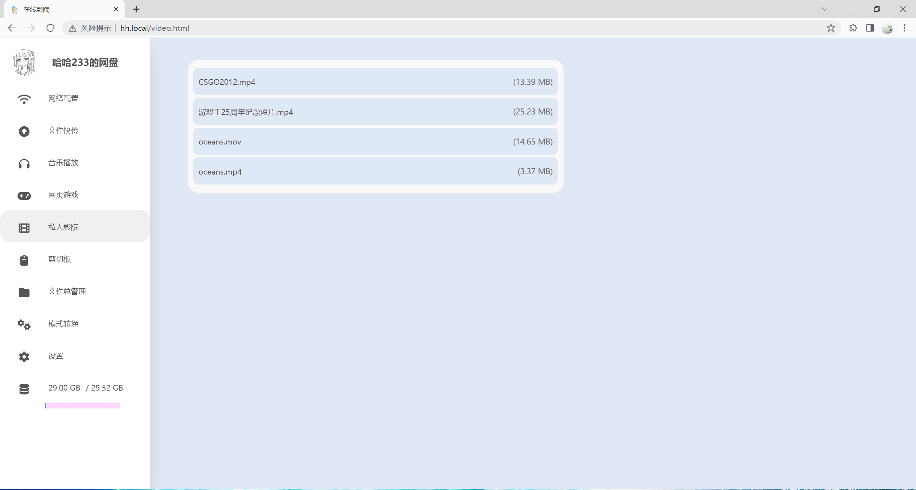Click the headphones music player icon

click(x=24, y=164)
